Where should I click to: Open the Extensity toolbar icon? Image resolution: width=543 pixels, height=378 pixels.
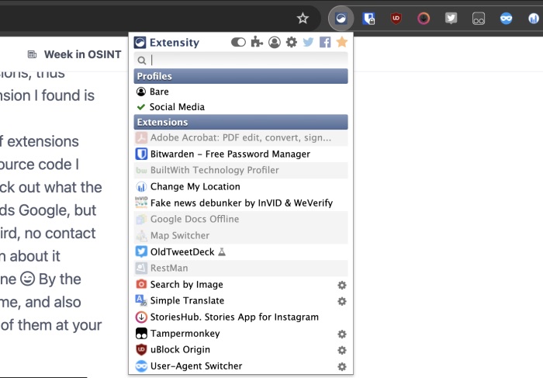[x=341, y=19]
